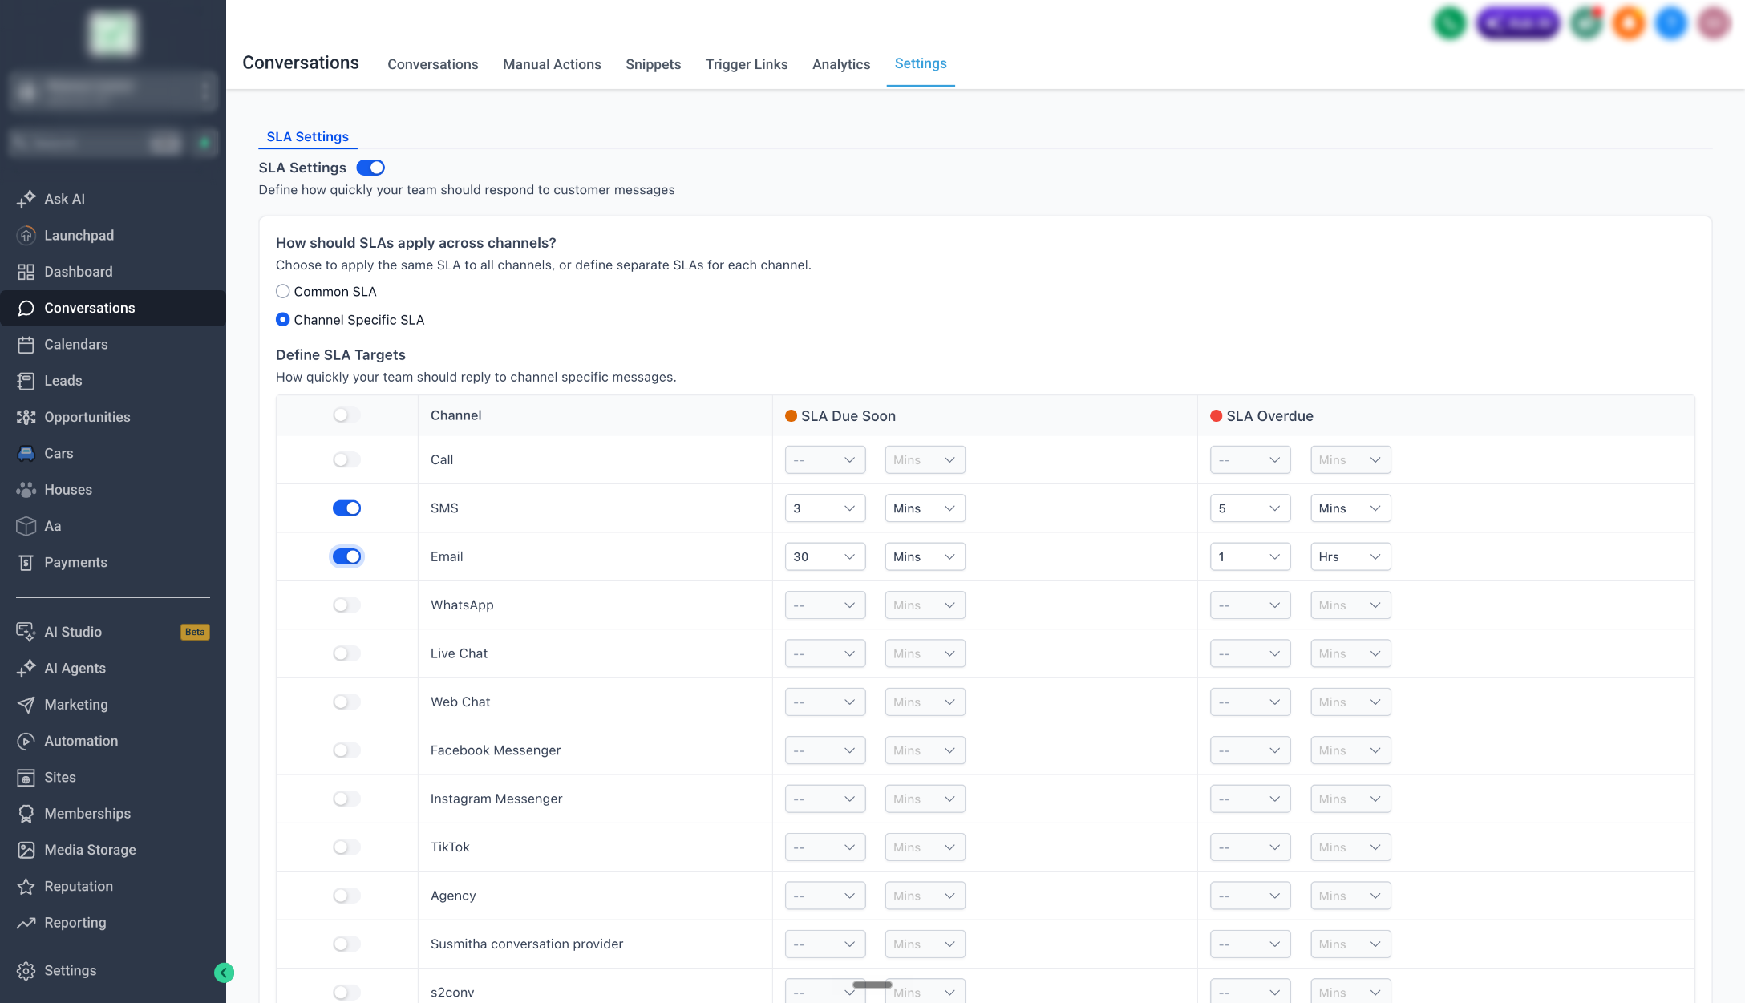
Task: Click the Cars icon in sidebar
Action: click(x=26, y=453)
